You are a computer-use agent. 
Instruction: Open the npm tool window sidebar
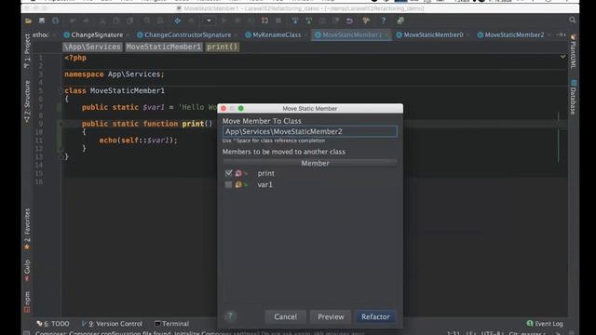pos(27,301)
